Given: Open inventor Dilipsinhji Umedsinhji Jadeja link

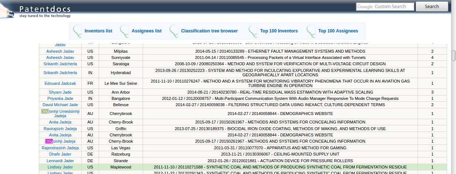Looking at the screenshot, I should click(60, 114).
